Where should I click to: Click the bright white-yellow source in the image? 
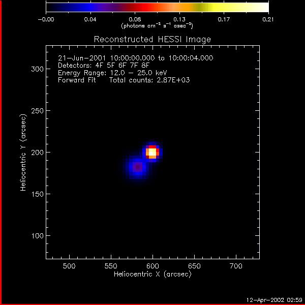click(x=152, y=152)
